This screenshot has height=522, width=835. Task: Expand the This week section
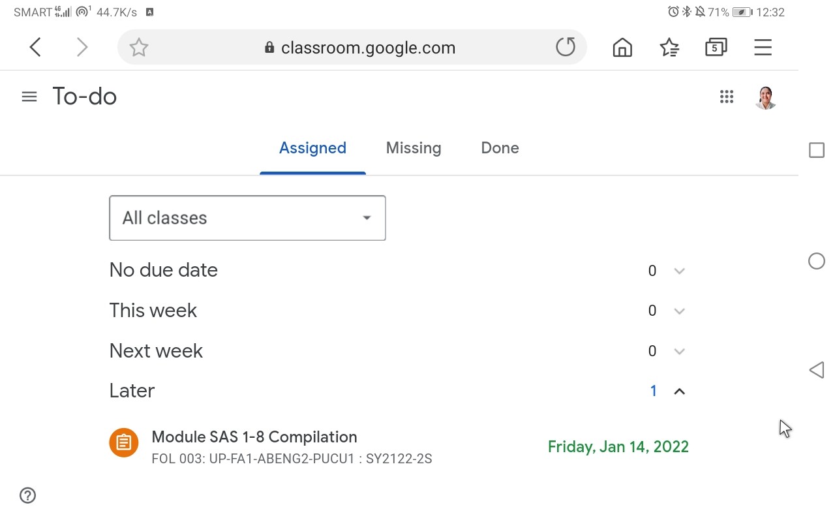(399, 311)
